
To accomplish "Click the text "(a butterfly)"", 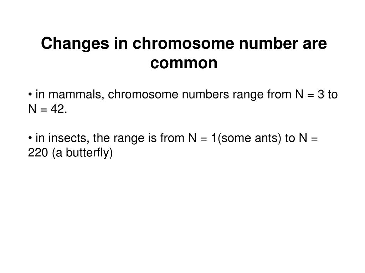I will [82, 153].
